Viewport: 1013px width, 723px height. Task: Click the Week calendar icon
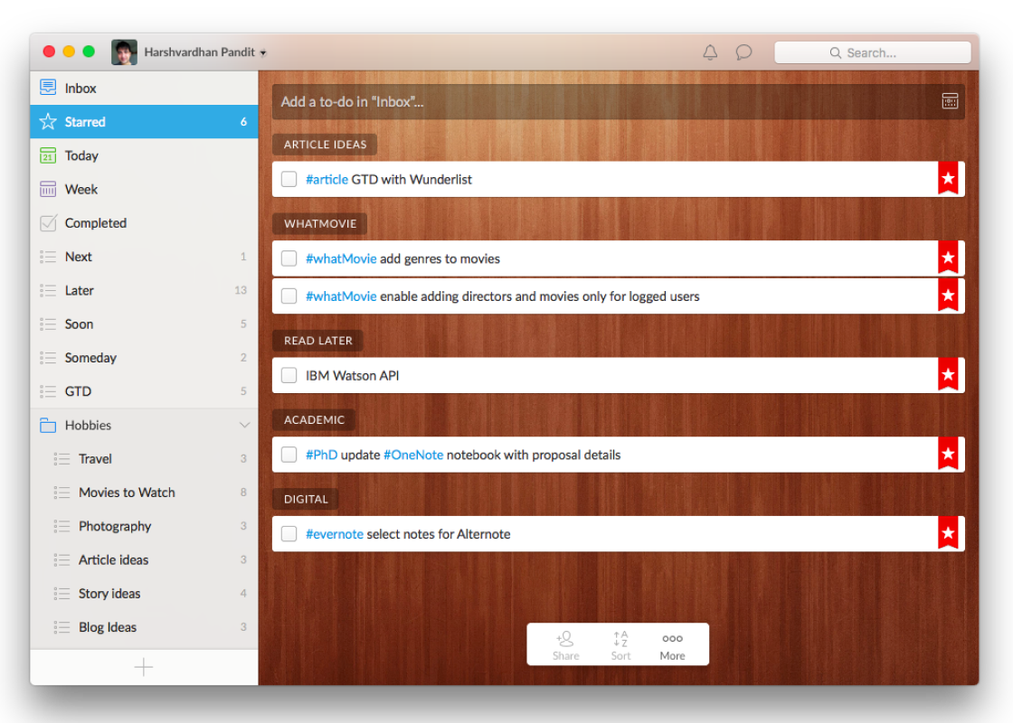tap(48, 189)
